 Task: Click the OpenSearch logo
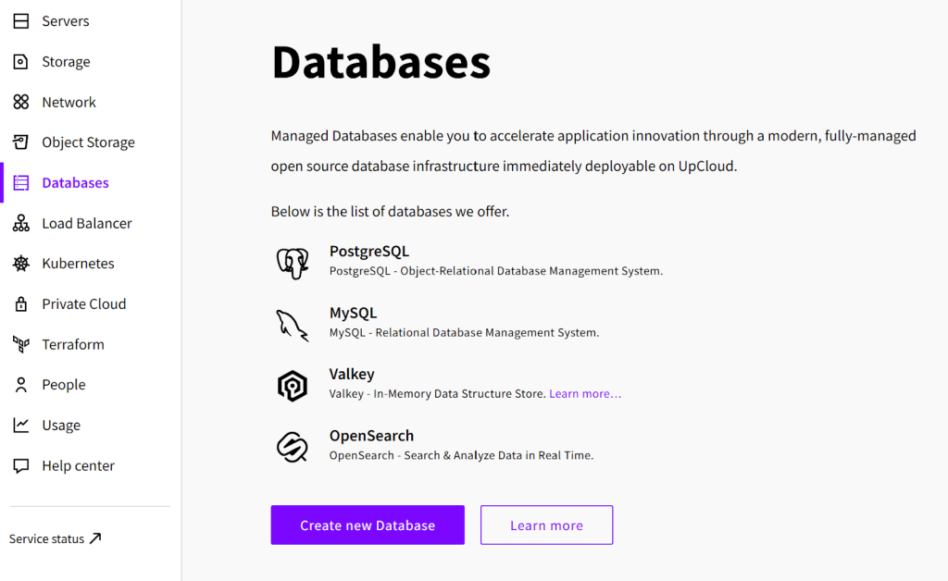293,447
